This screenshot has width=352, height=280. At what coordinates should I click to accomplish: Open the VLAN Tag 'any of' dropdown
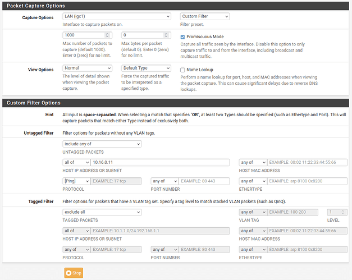(x=253, y=212)
